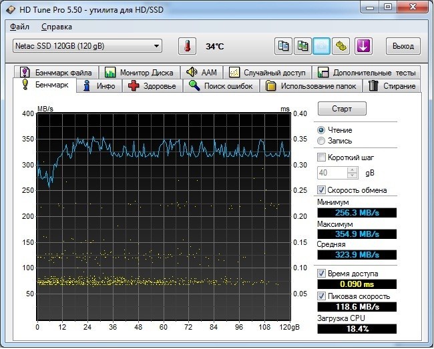
Task: Switch to the Инфо tab
Action: coord(99,86)
